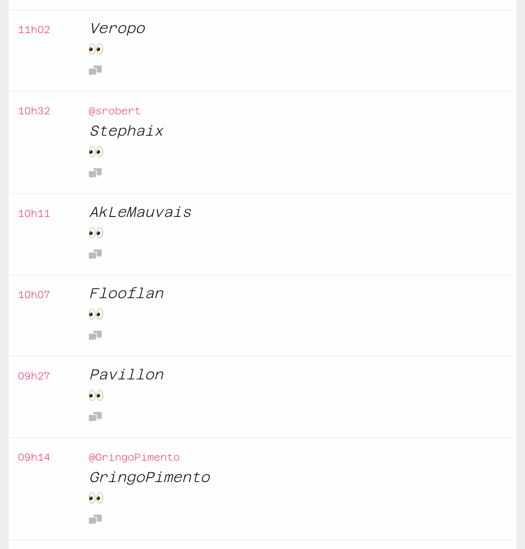This screenshot has height=549, width=525.
Task: Click the eyes icon under Flooflan
Action: pyautogui.click(x=96, y=314)
